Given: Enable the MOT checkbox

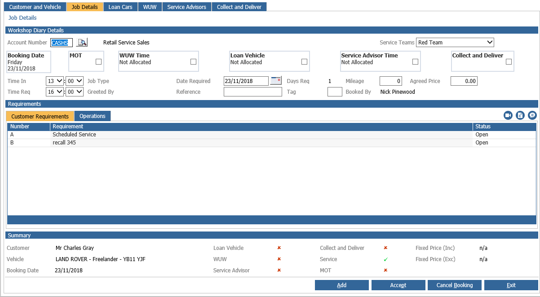Looking at the screenshot, I should (98, 61).
